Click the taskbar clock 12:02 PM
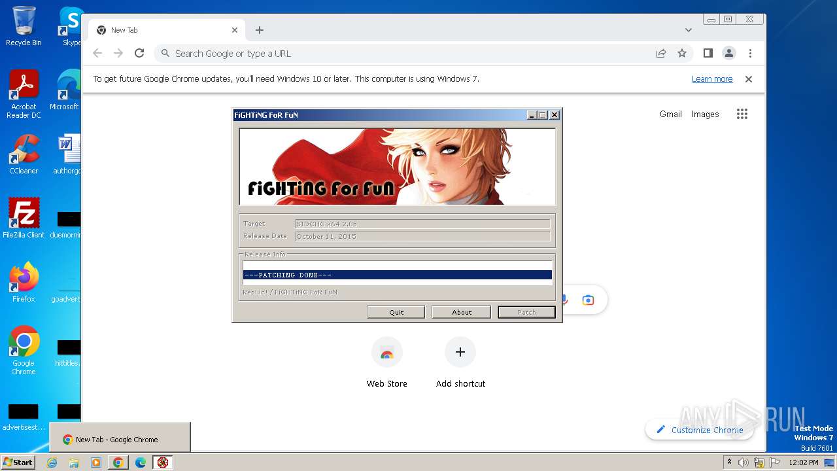The height and width of the screenshot is (471, 837). [803, 462]
